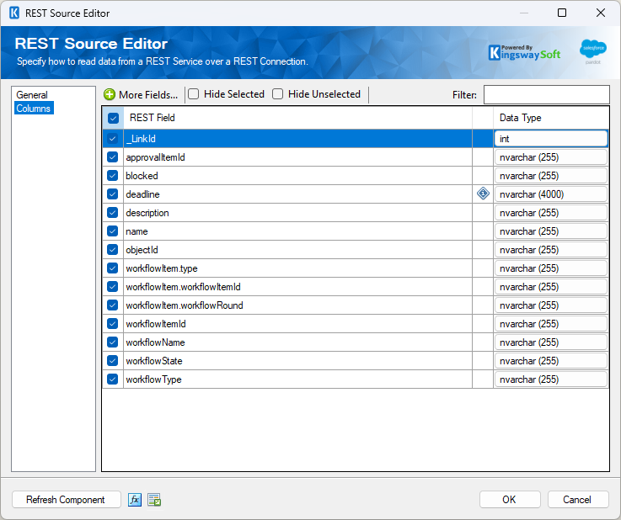Select the approvalItemId field name
The width and height of the screenshot is (621, 520).
click(155, 157)
